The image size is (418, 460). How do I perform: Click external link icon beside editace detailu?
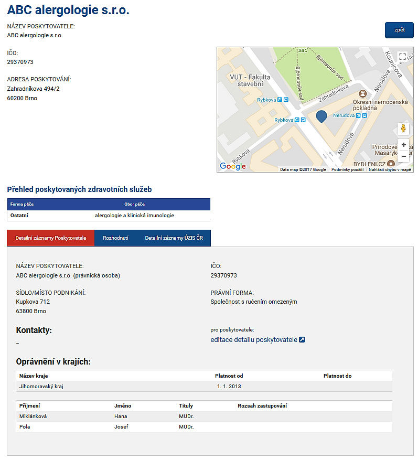click(x=302, y=340)
